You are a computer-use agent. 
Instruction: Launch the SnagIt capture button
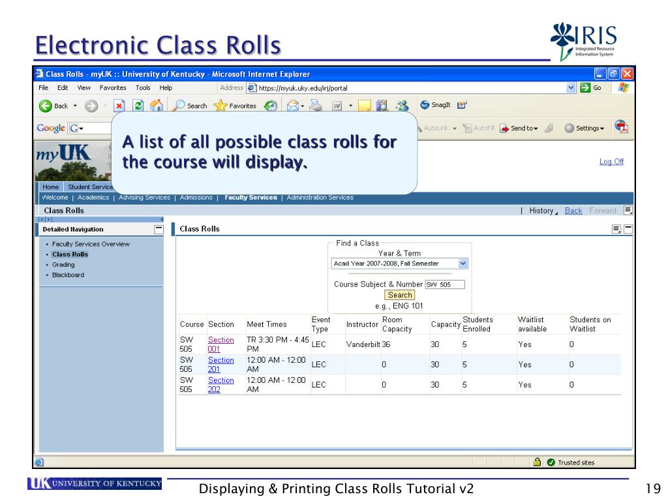435,105
